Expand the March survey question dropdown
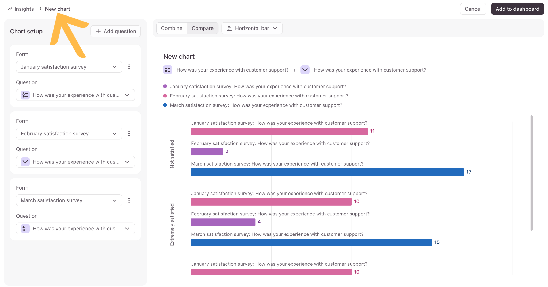 pyautogui.click(x=75, y=229)
